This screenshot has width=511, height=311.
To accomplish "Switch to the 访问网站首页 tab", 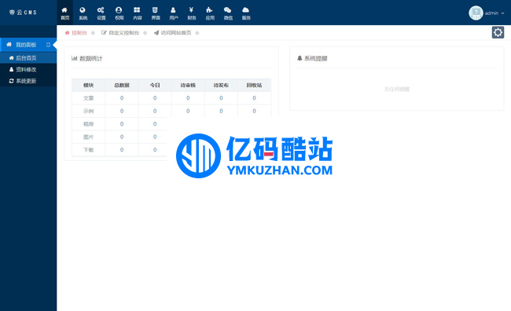I will tap(173, 33).
